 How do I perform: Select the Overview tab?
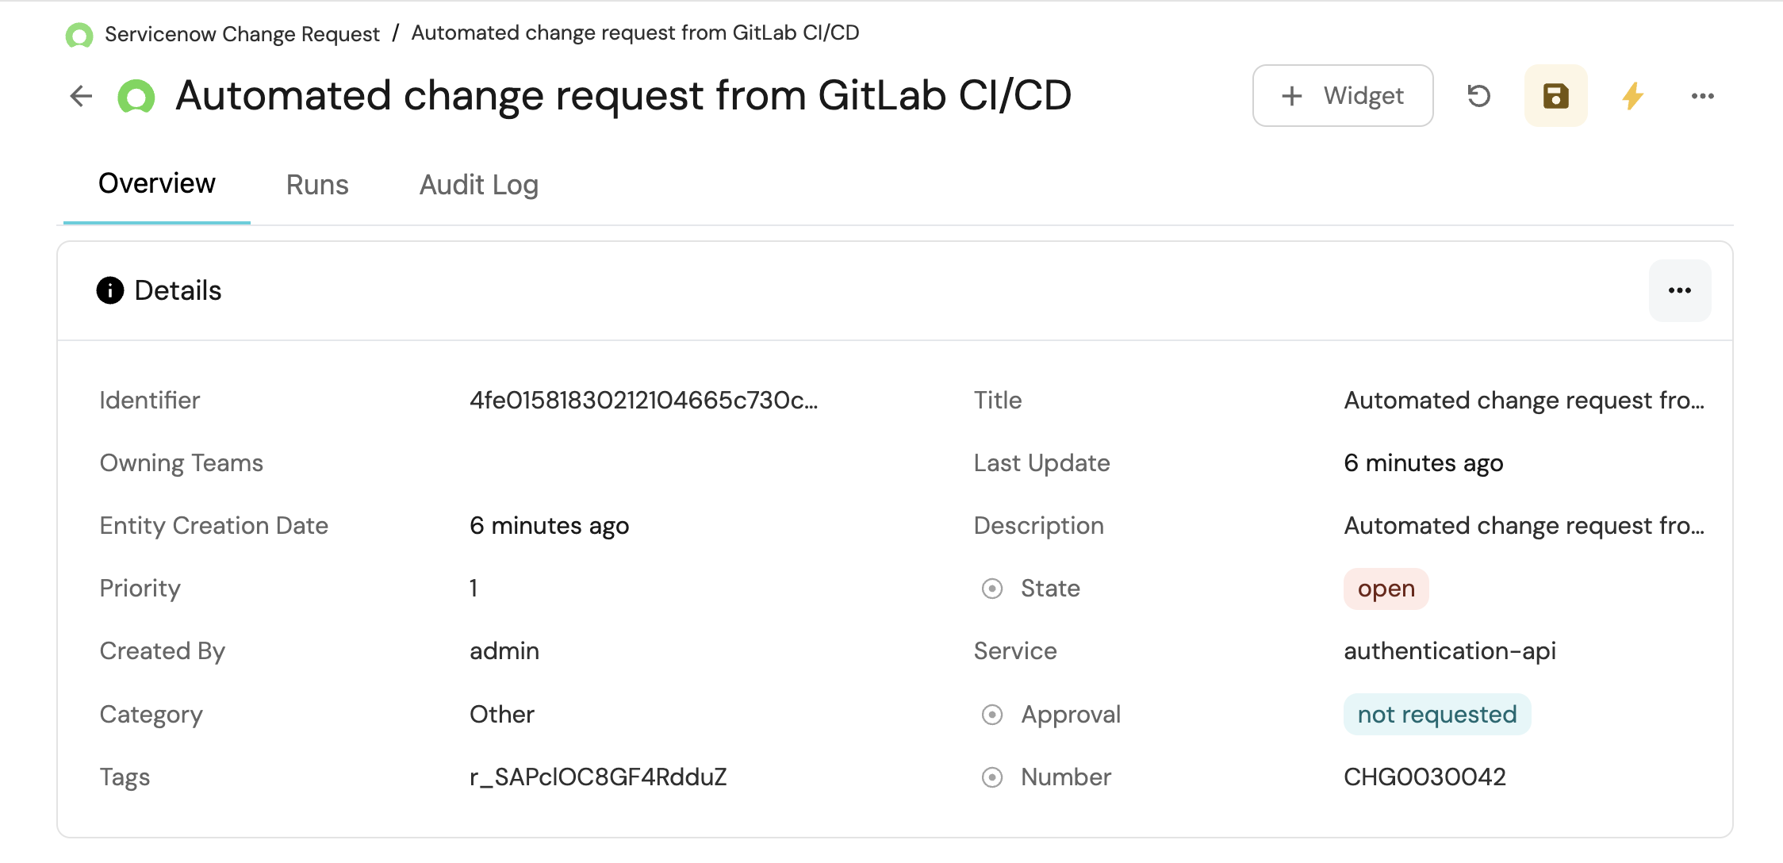(157, 183)
